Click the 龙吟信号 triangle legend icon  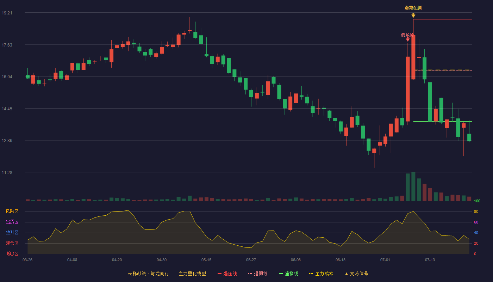click(x=347, y=274)
